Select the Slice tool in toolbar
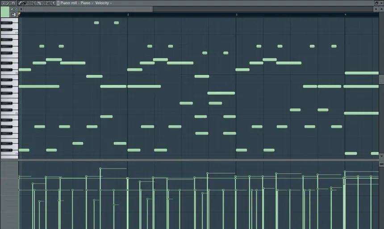This screenshot has height=229, width=384. tap(39, 3)
